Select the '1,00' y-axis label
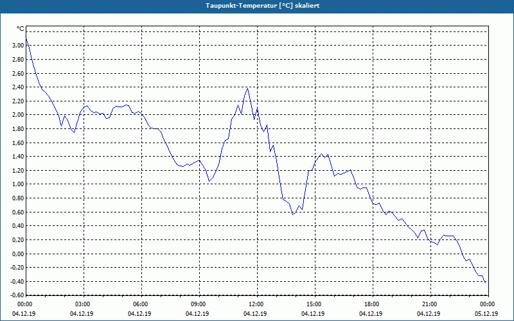The height and width of the screenshot is (321, 514). pos(18,184)
